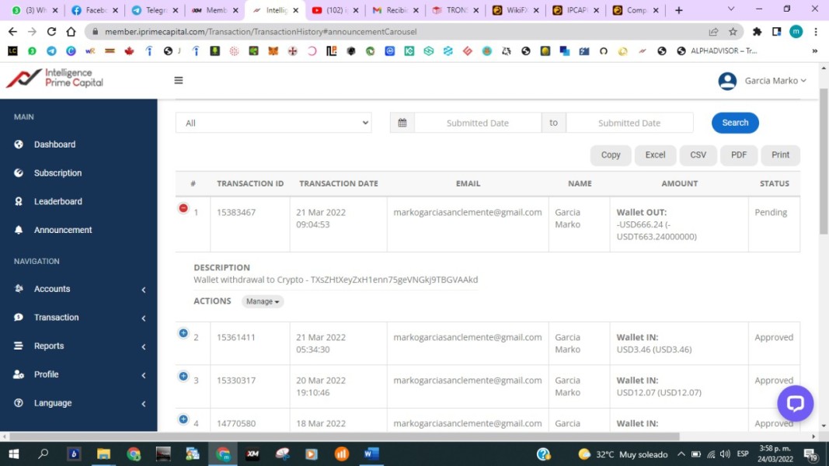Focus the second Submitted Date field after 'to'

tap(629, 123)
